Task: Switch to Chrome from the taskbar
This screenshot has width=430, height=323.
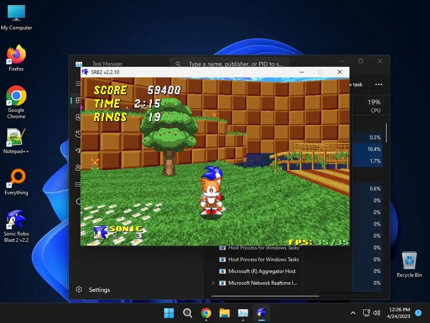Action: coord(206,313)
